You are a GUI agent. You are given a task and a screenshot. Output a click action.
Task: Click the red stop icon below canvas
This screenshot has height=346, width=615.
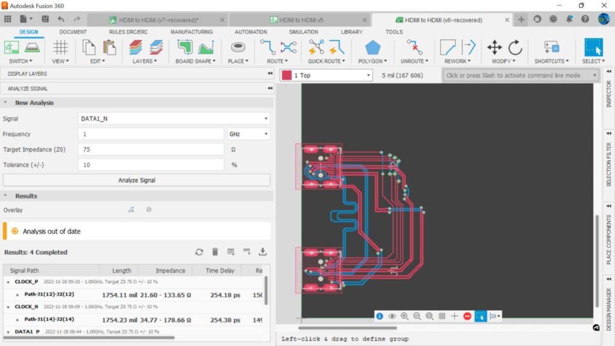467,316
